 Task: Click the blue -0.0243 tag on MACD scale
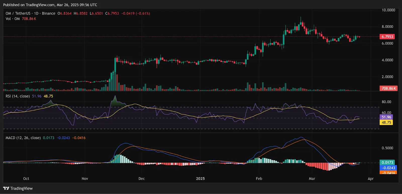388,168
